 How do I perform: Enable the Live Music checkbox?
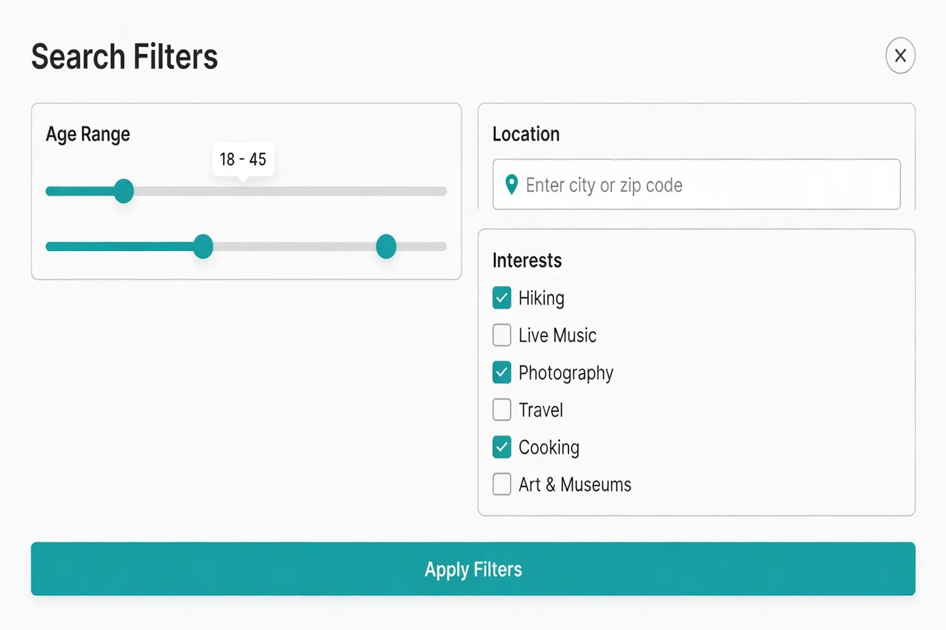pos(502,335)
